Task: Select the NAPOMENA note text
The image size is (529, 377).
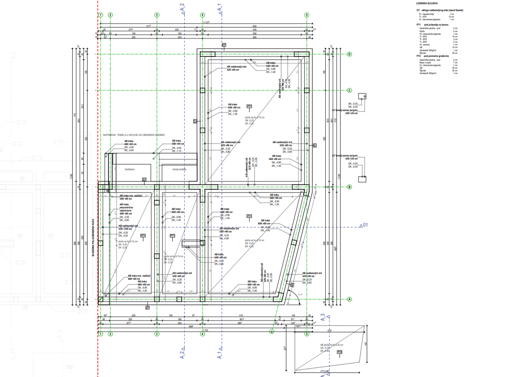Action: (x=134, y=135)
